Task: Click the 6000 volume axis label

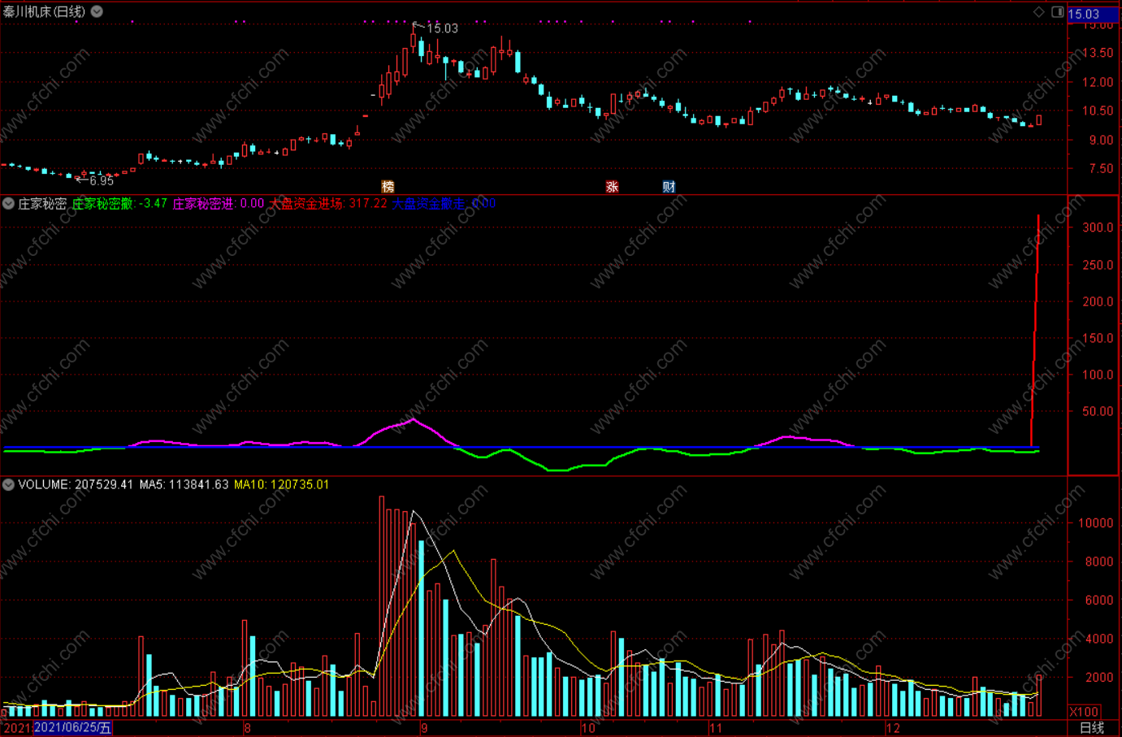Action: point(1098,600)
